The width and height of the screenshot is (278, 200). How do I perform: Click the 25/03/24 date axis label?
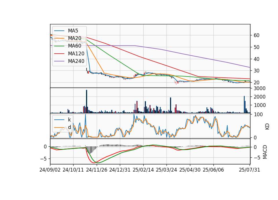(x=167, y=170)
